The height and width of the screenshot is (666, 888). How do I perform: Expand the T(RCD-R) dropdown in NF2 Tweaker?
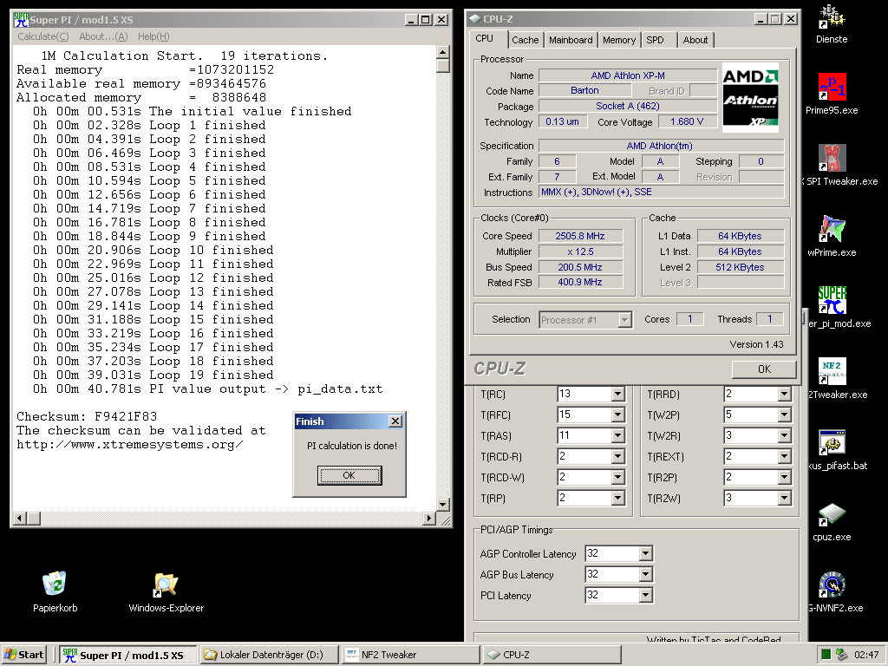point(617,457)
